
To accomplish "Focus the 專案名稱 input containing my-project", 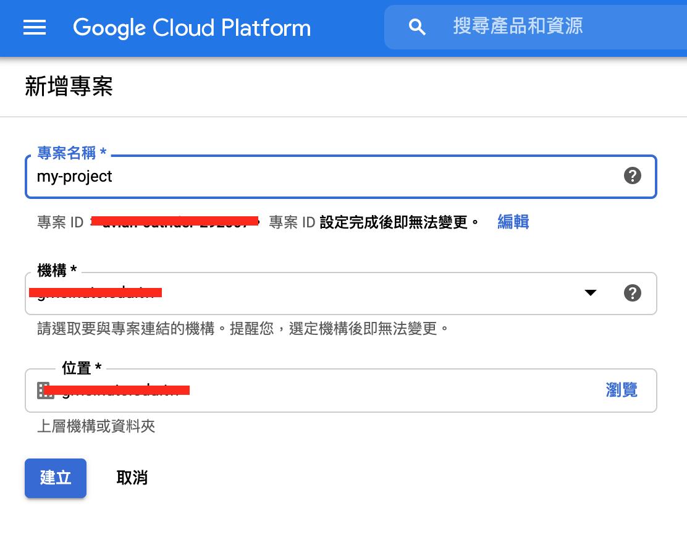I will point(341,177).
